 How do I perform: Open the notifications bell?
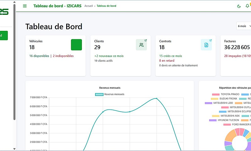[247, 6]
